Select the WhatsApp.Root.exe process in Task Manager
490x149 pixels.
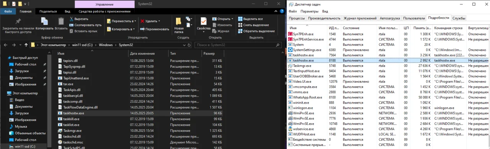pos(389,97)
